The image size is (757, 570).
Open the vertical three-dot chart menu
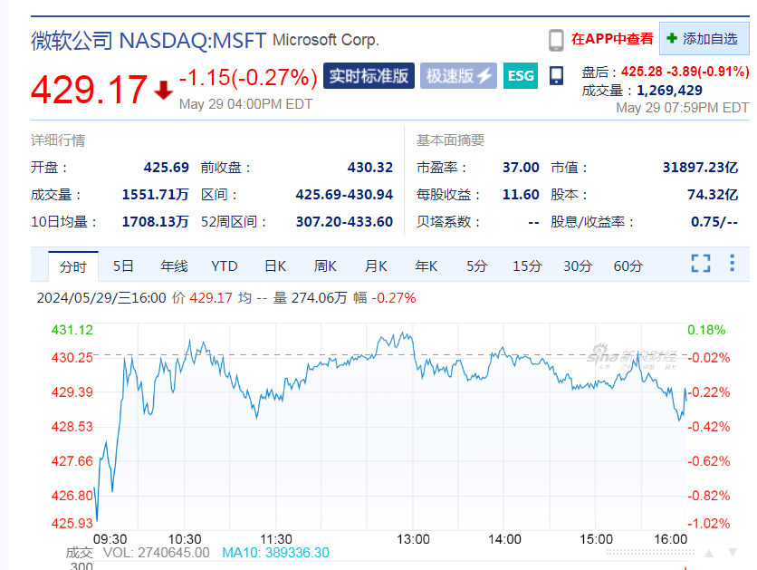click(732, 263)
